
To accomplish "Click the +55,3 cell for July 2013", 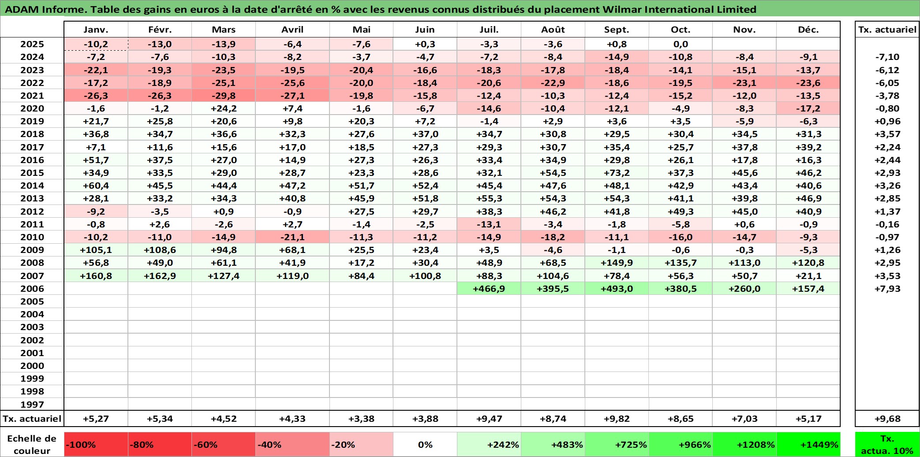I will click(489, 198).
